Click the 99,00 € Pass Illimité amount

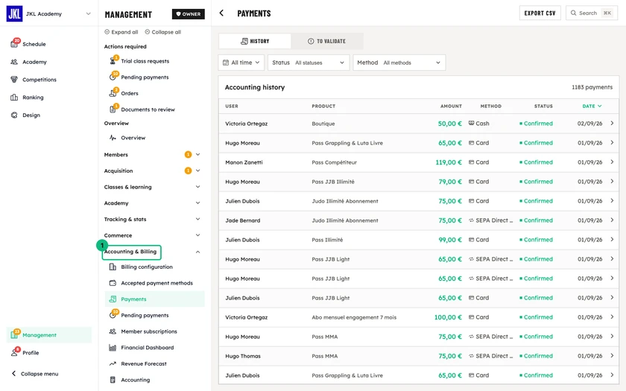pos(450,240)
